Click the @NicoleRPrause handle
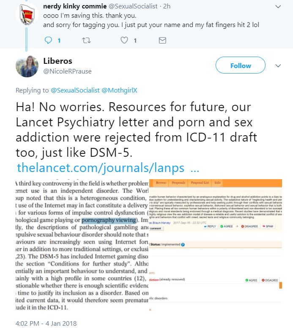Image resolution: width=293 pixels, height=330 pixels. 67,71
